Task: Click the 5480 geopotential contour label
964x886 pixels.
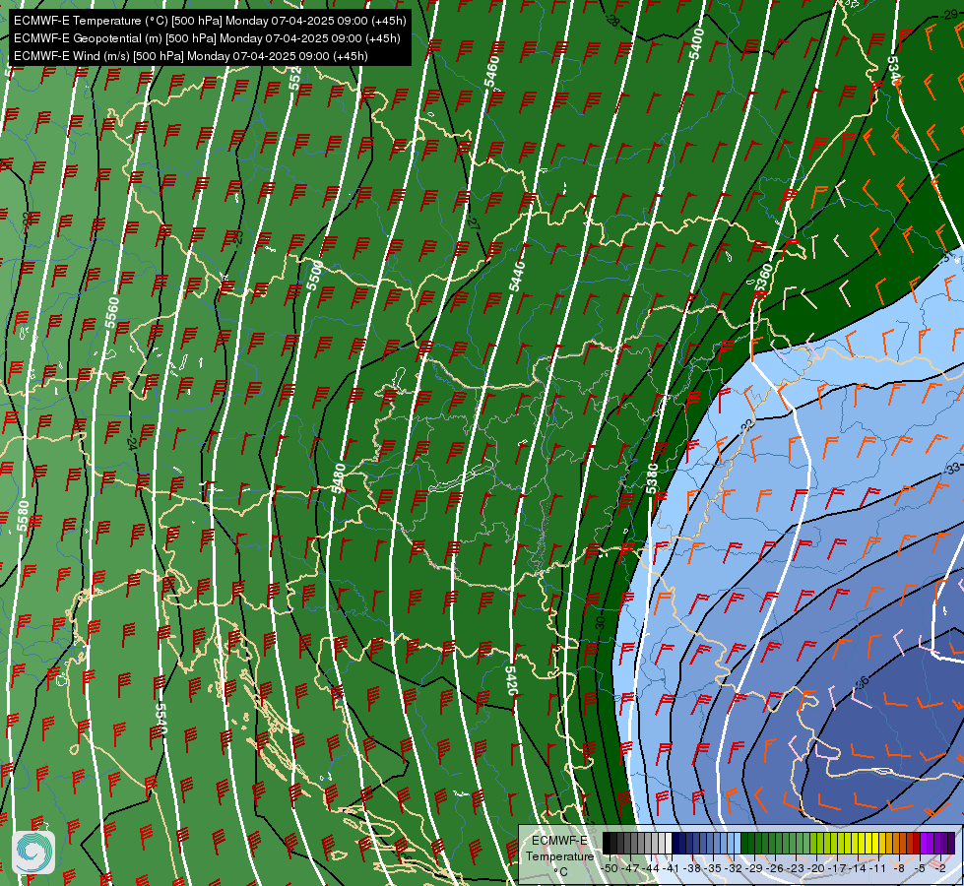Action: (x=338, y=477)
